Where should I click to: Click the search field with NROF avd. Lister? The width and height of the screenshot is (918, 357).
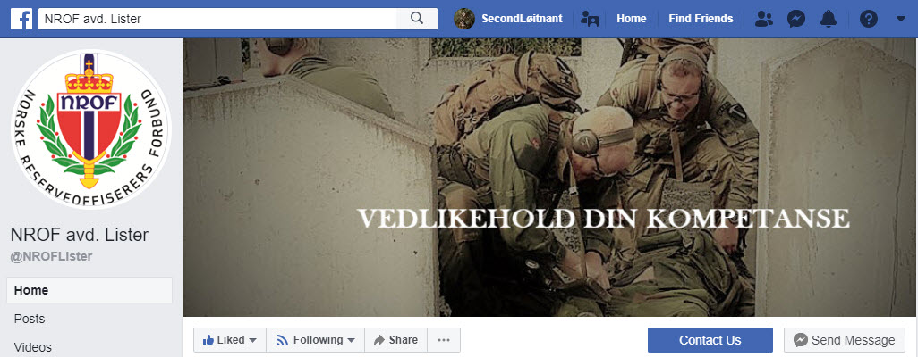click(x=217, y=19)
